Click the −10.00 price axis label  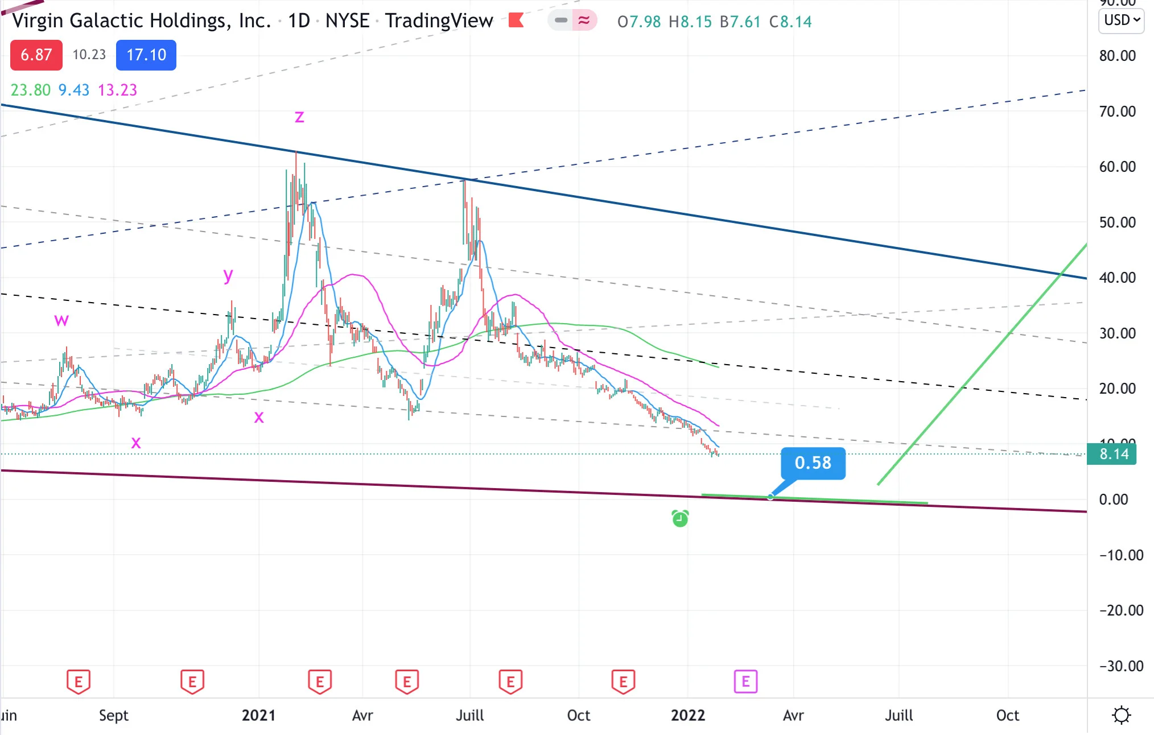1121,555
